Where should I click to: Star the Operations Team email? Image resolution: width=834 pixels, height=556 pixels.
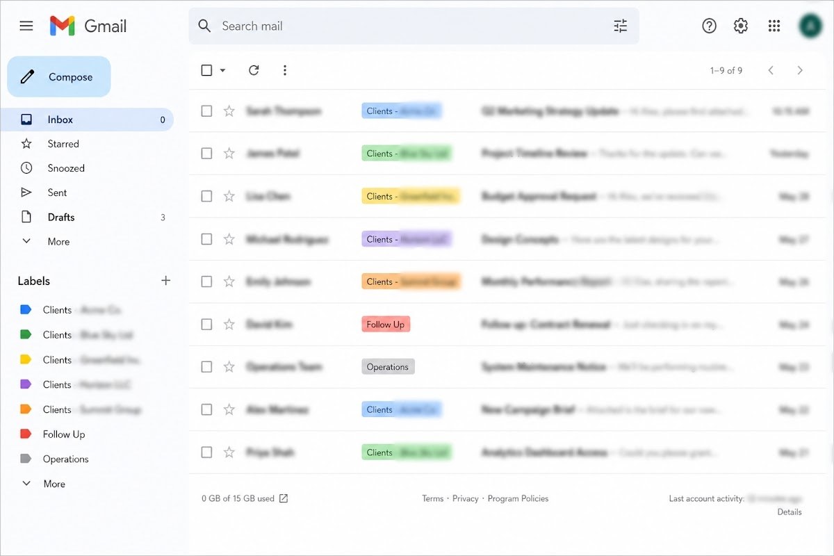tap(229, 367)
